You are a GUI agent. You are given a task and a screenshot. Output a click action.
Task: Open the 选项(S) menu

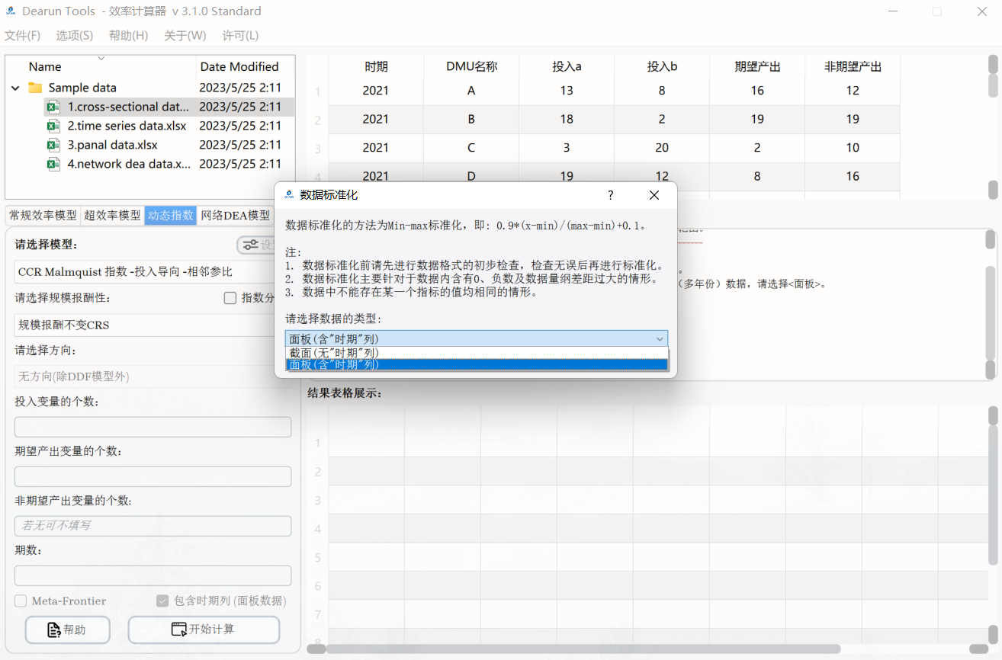click(73, 35)
